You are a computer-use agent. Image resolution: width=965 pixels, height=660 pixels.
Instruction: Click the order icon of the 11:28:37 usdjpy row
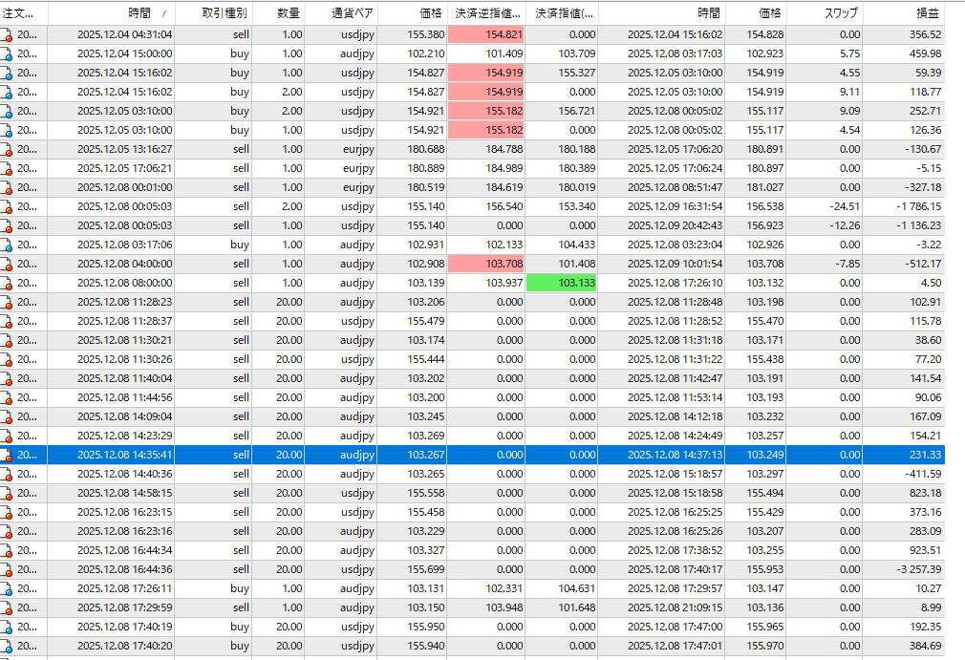7,321
